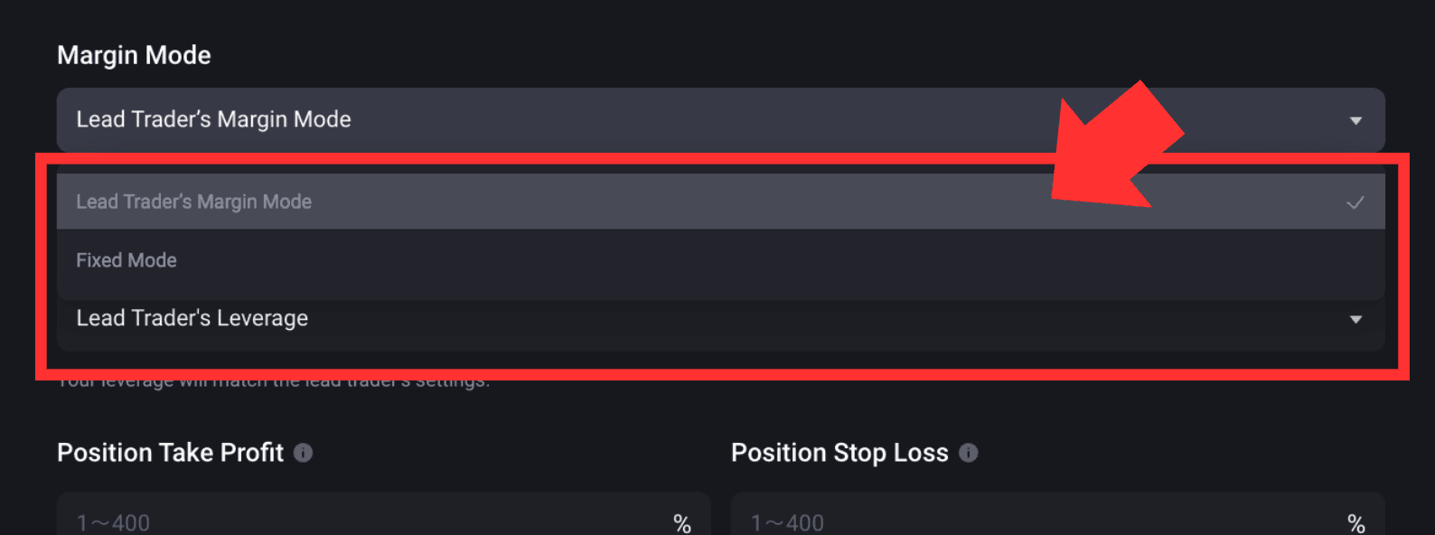Click the Position Take Profit label
Image resolution: width=1435 pixels, height=535 pixels.
(171, 453)
